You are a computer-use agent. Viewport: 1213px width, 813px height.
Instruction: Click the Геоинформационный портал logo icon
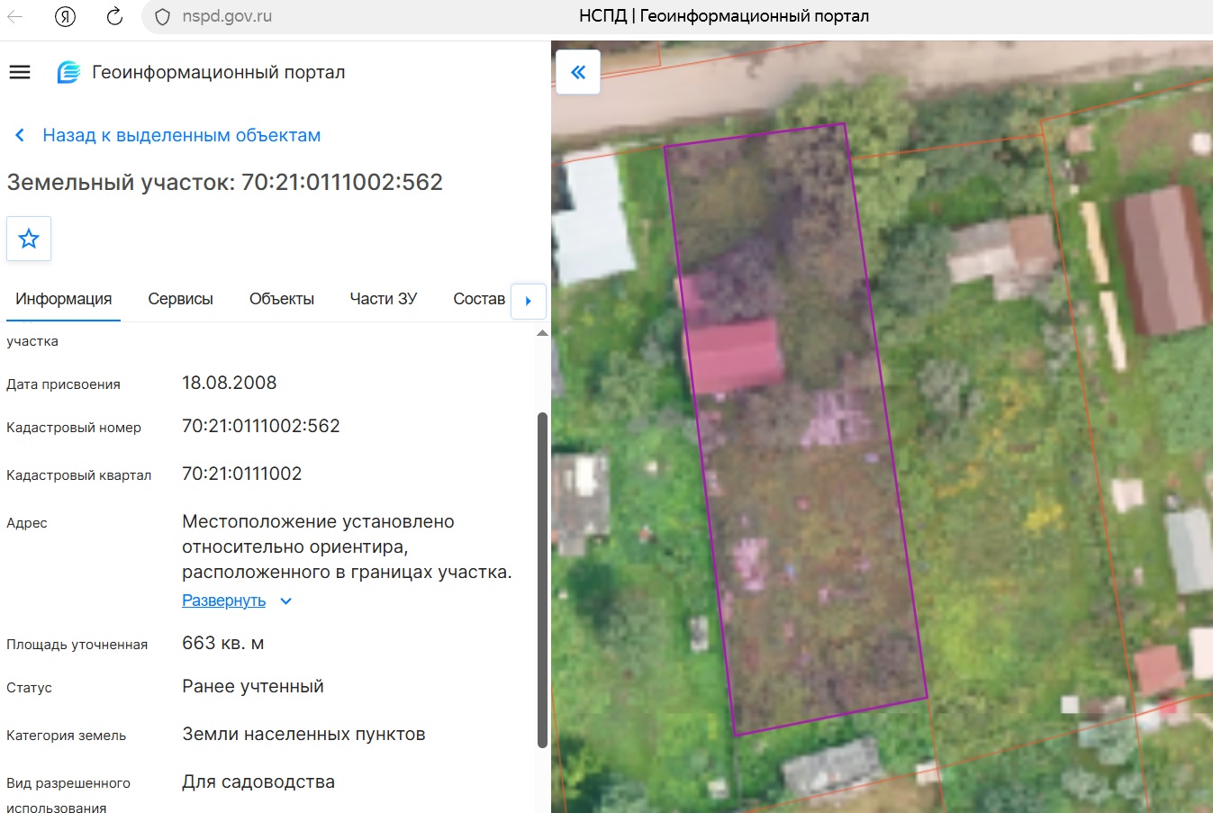(68, 72)
